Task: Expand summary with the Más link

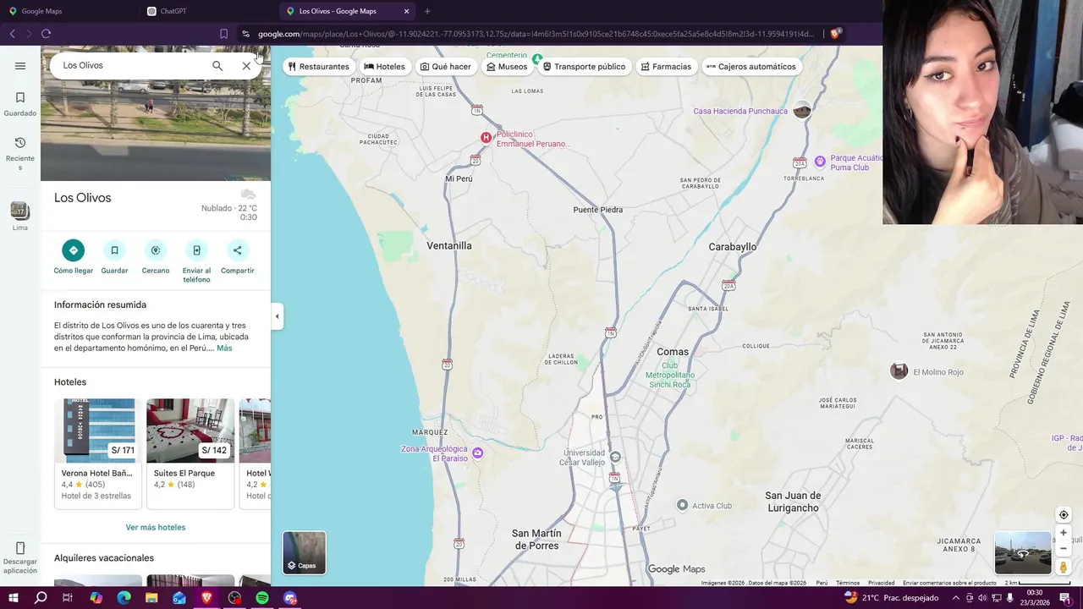Action: pyautogui.click(x=224, y=348)
